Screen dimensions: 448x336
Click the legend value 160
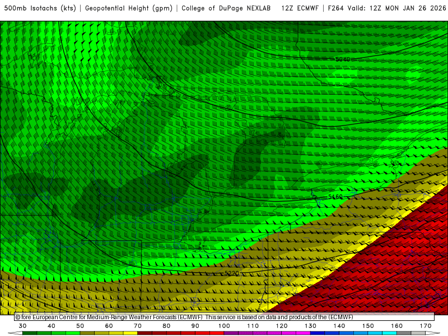pyautogui.click(x=397, y=326)
